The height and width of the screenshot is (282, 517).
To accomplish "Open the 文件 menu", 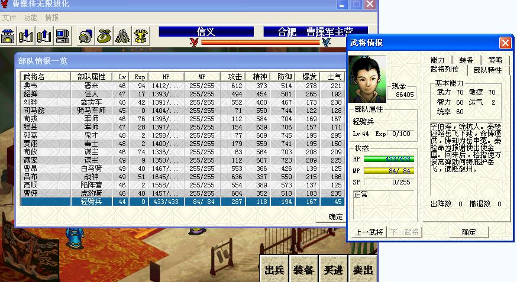I will click(9, 18).
